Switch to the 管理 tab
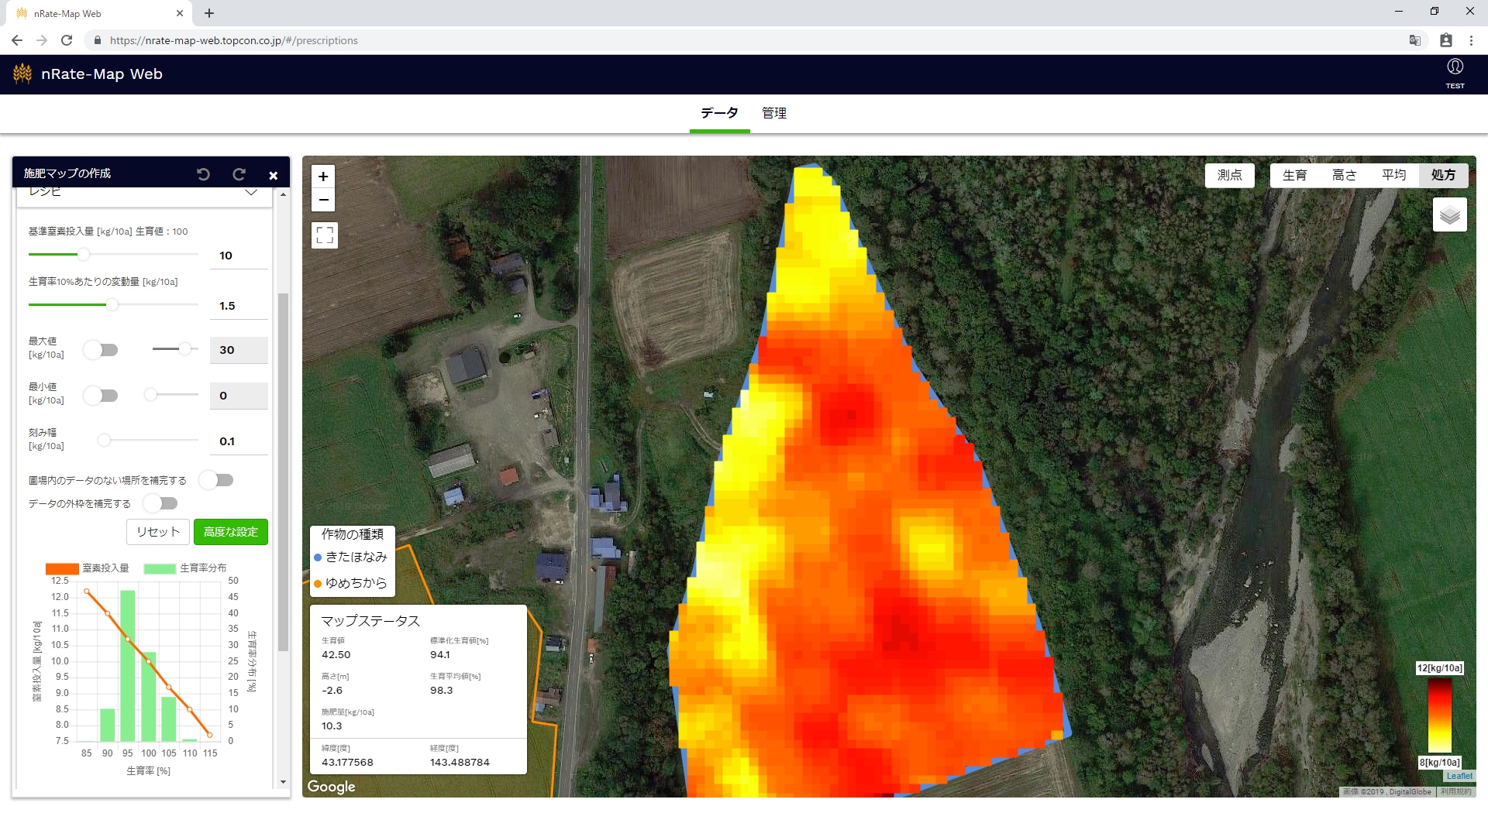 click(773, 113)
